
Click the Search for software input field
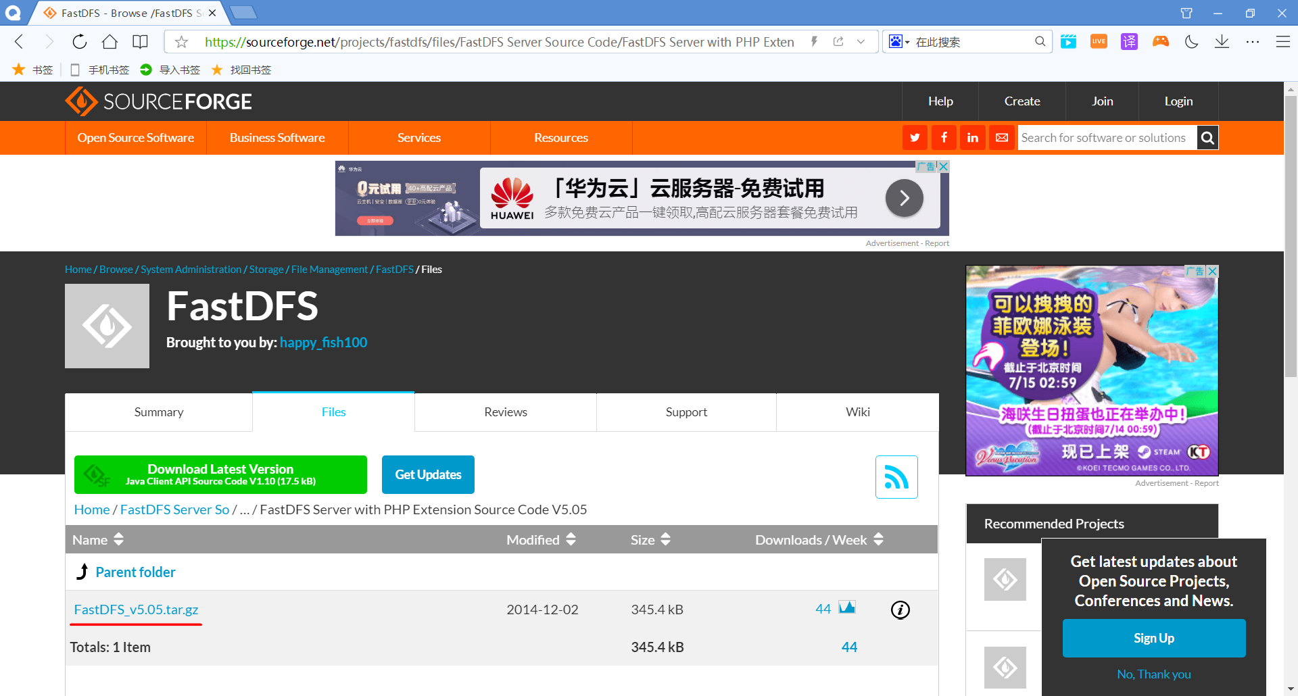pos(1106,137)
